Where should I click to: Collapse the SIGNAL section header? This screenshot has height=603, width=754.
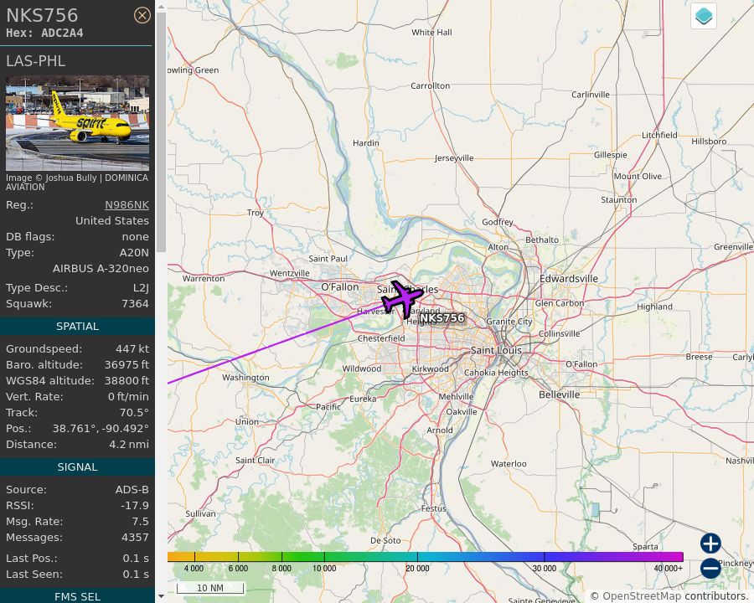77,466
